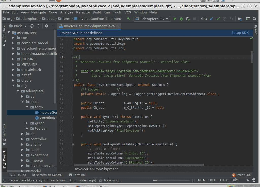Toggle the Structure tool window stripe button

[x=4, y=36]
